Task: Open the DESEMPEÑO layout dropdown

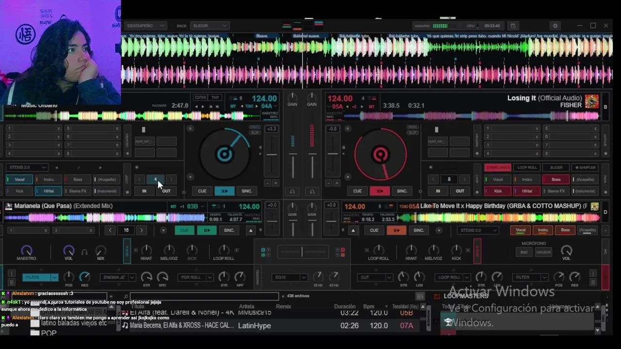Action: pyautogui.click(x=145, y=26)
